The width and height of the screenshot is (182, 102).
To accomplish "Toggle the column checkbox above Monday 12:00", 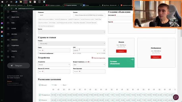I will click(117, 90).
